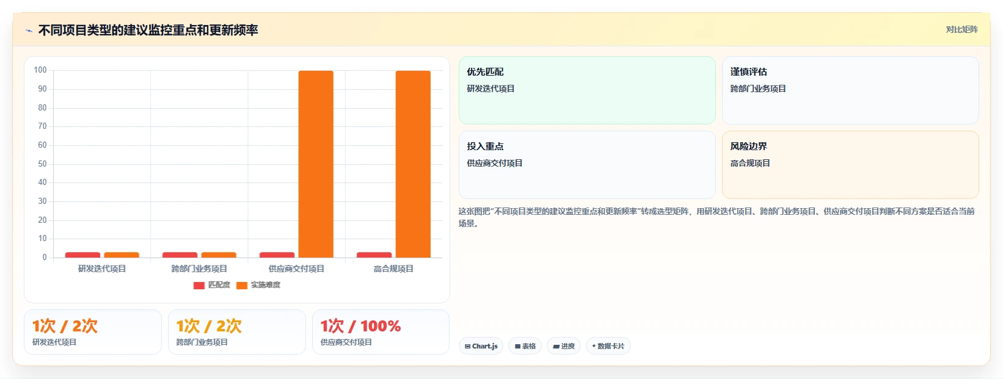1003x379 pixels.
Task: Open the 谨慎评估 card
Action: click(850, 90)
